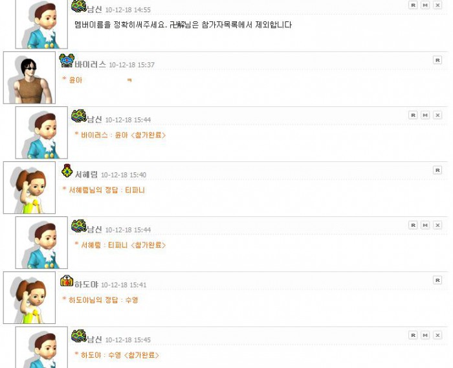
Task: Click 하도야's avatar thumbnail
Action: (x=29, y=297)
